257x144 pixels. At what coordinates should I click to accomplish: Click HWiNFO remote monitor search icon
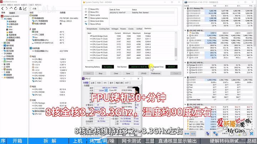pos(207,134)
